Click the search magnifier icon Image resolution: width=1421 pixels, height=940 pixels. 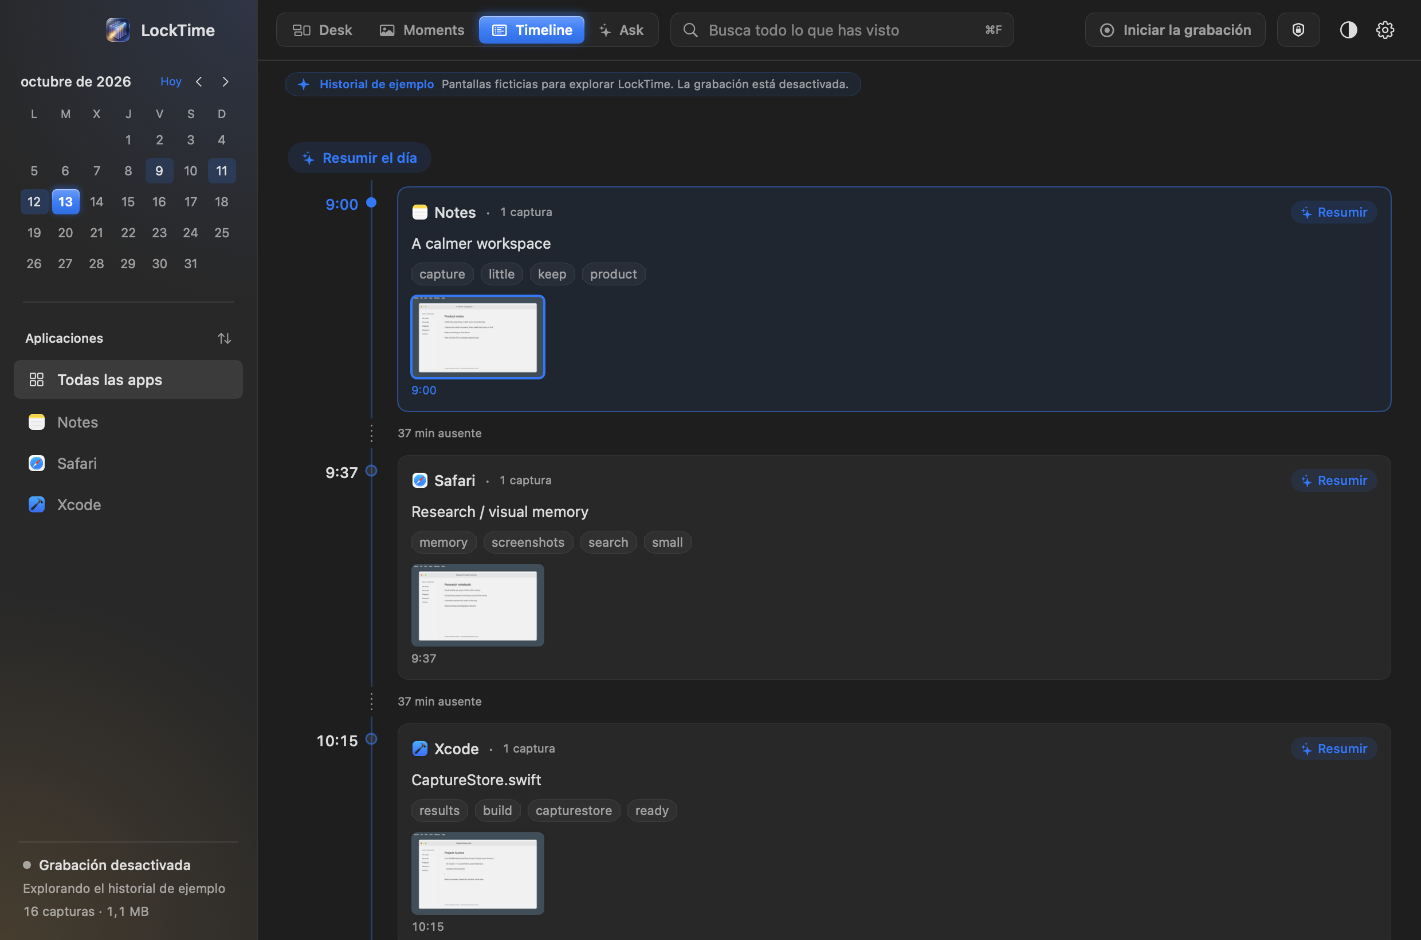pos(690,30)
